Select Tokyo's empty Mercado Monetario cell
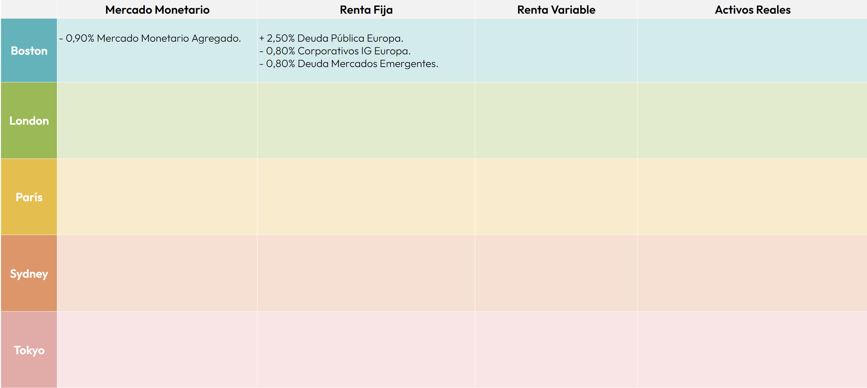The height and width of the screenshot is (388, 867). pos(157,350)
